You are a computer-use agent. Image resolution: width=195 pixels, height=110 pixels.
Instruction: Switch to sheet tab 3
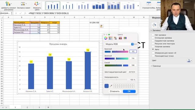(39, 107)
